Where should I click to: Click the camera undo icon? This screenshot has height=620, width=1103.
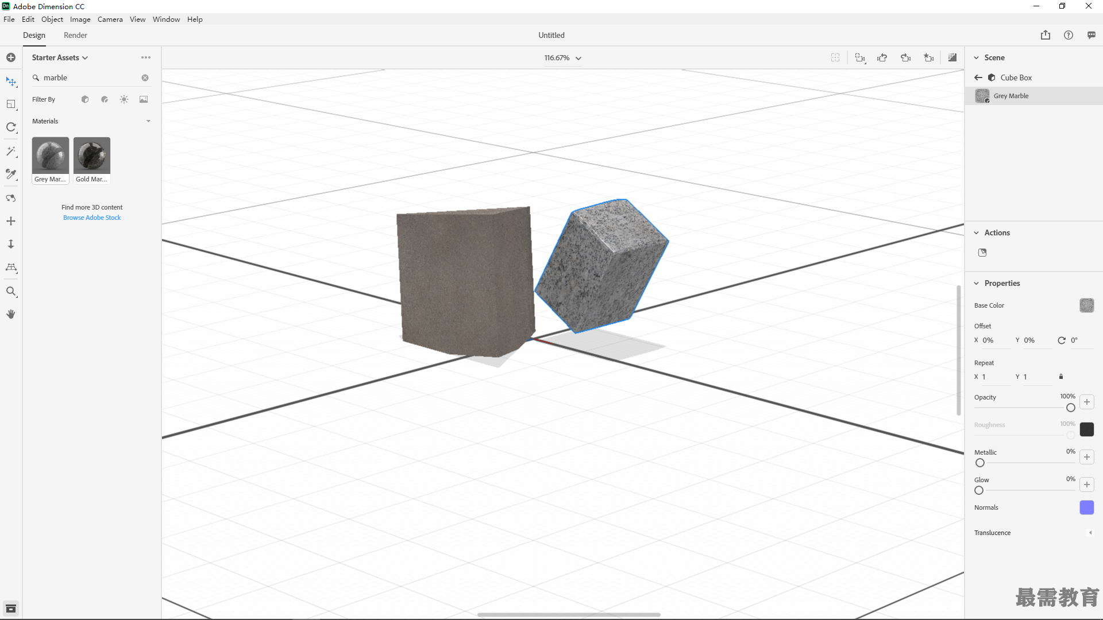click(882, 57)
